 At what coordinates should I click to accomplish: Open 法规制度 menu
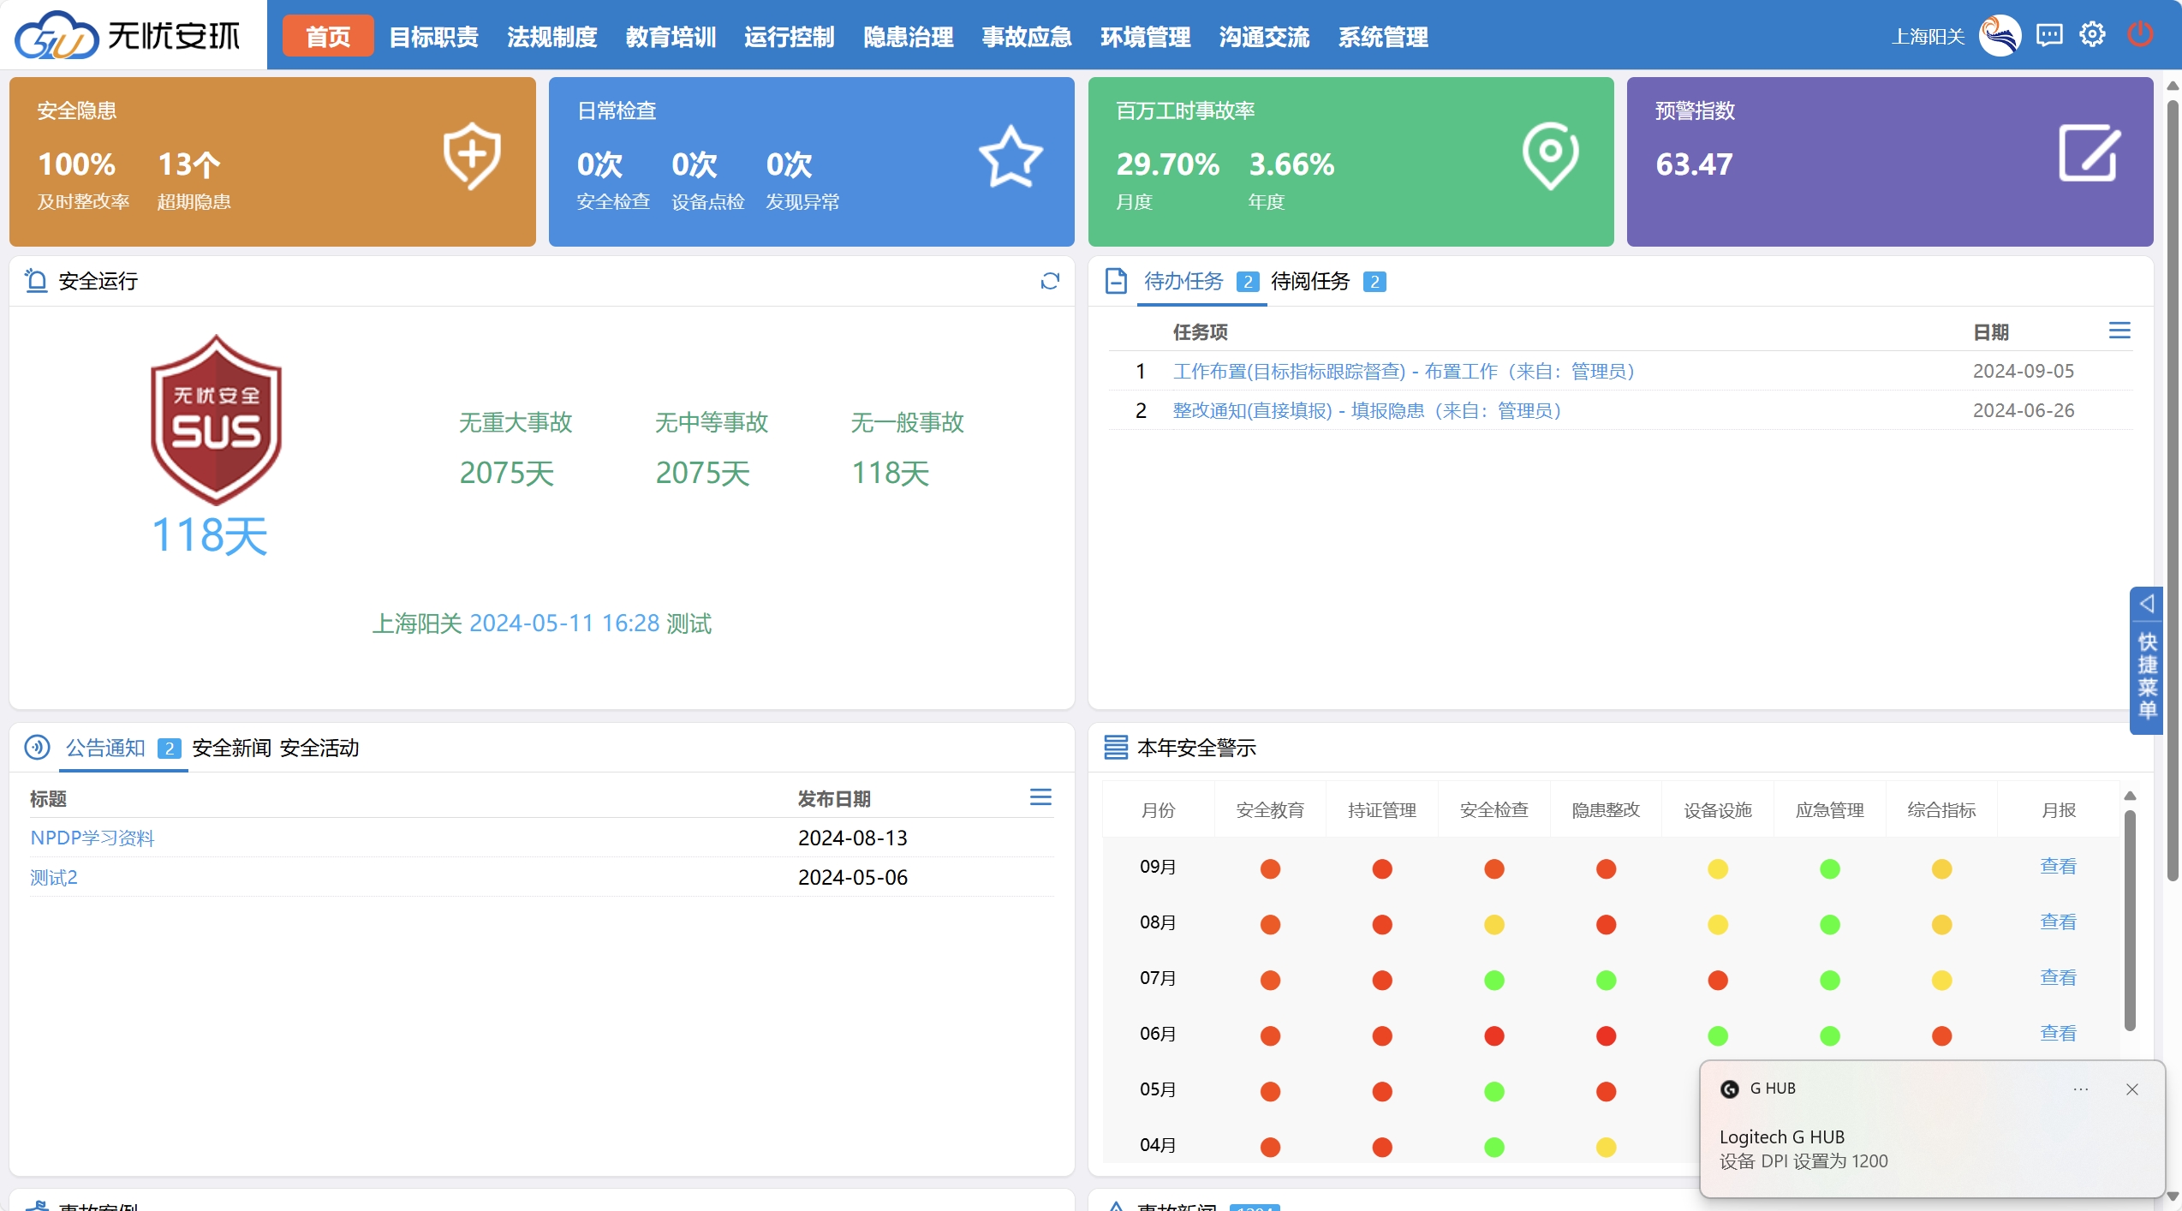click(x=552, y=37)
